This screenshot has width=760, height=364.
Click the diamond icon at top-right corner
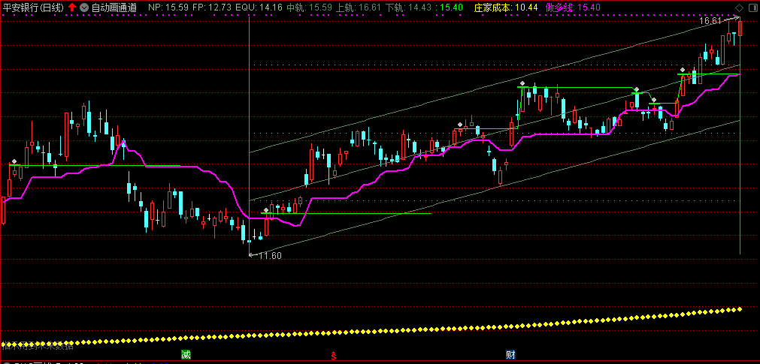(739, 8)
